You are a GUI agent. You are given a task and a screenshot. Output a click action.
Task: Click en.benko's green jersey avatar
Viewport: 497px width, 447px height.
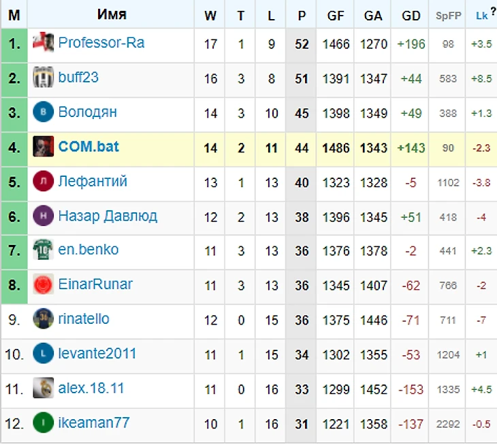pos(43,250)
